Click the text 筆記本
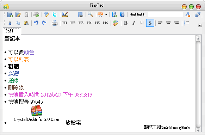 (x=12, y=38)
